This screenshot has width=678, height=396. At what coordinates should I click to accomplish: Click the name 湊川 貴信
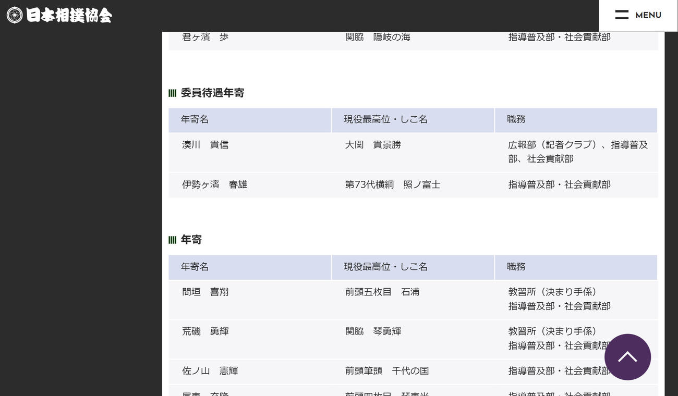(x=205, y=145)
